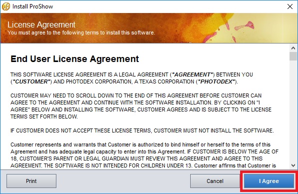Screen dimensions: 298x194
Task: Click the line 'IF CUSTOMER DOES NOT ACCEPT THESE LICENSE TERMS'
Action: [x=142, y=130]
